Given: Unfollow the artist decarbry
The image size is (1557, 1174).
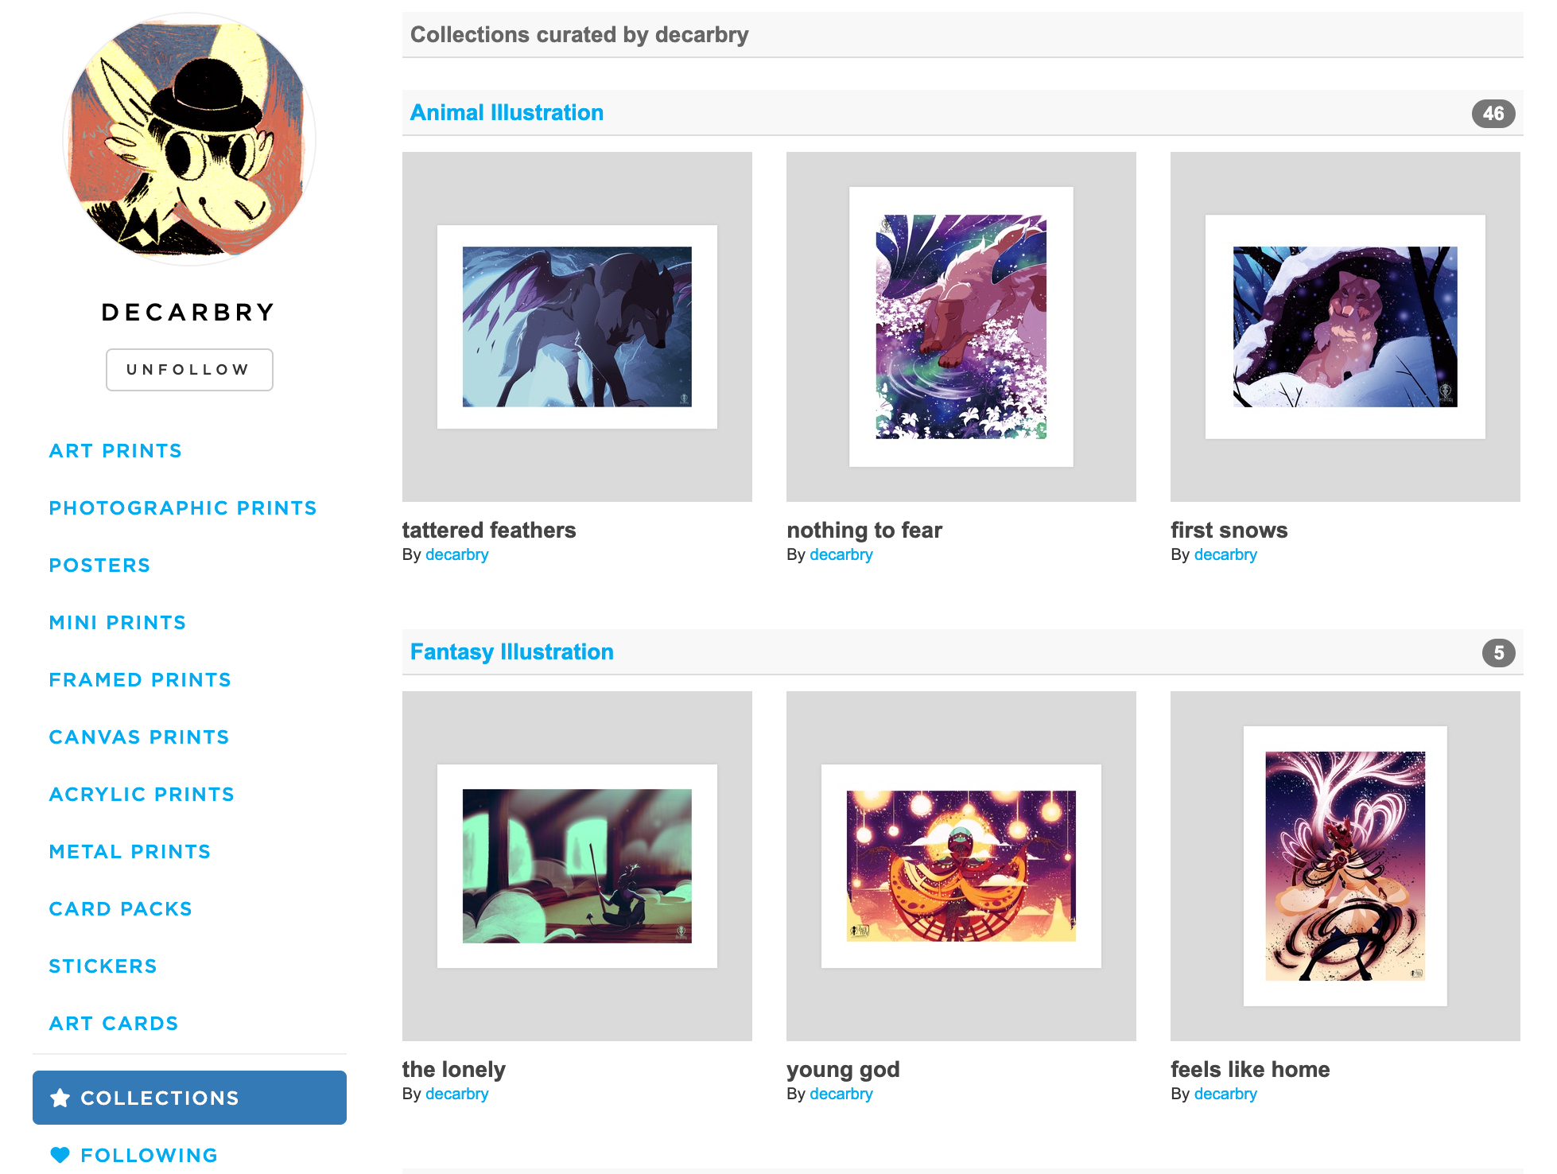Looking at the screenshot, I should click(189, 370).
